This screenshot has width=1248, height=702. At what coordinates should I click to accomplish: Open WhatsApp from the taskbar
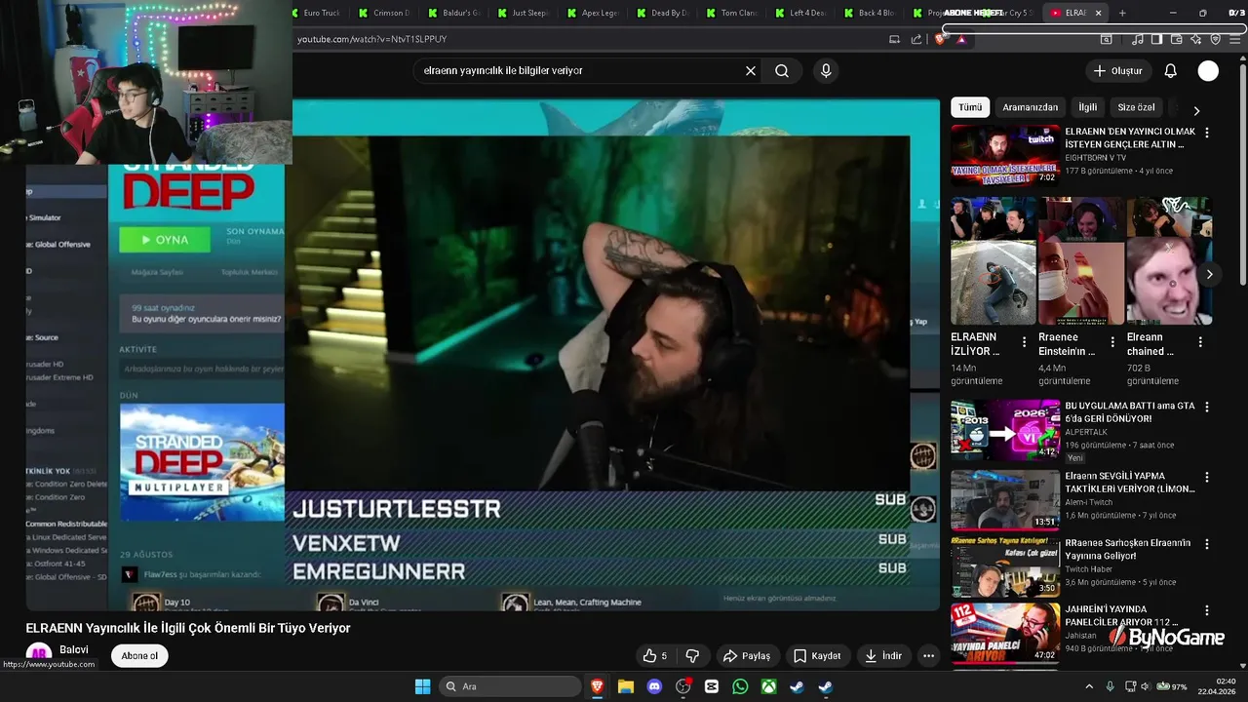(740, 686)
